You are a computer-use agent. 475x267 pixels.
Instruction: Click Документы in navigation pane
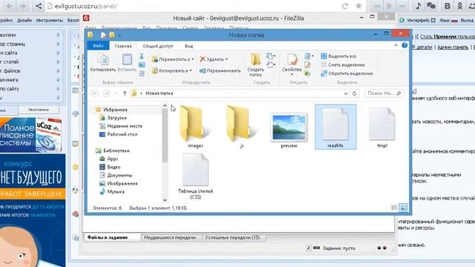(116, 175)
